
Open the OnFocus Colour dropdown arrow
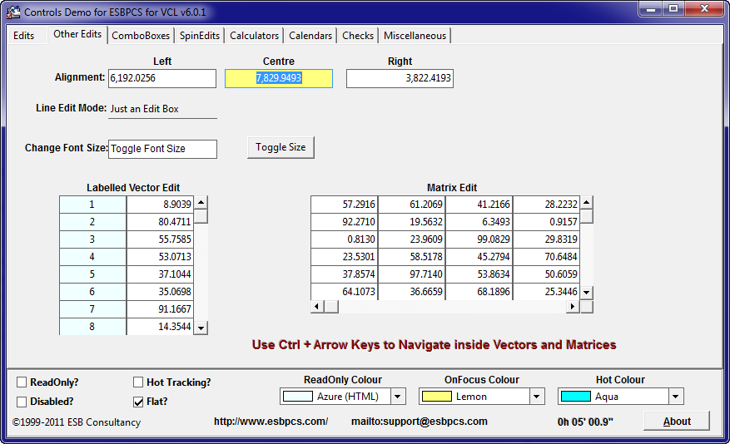[x=537, y=397]
